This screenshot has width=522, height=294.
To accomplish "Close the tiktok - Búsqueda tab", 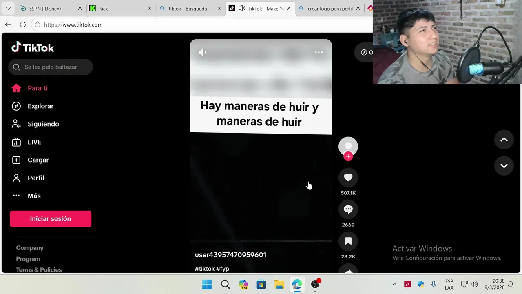I will click(219, 8).
